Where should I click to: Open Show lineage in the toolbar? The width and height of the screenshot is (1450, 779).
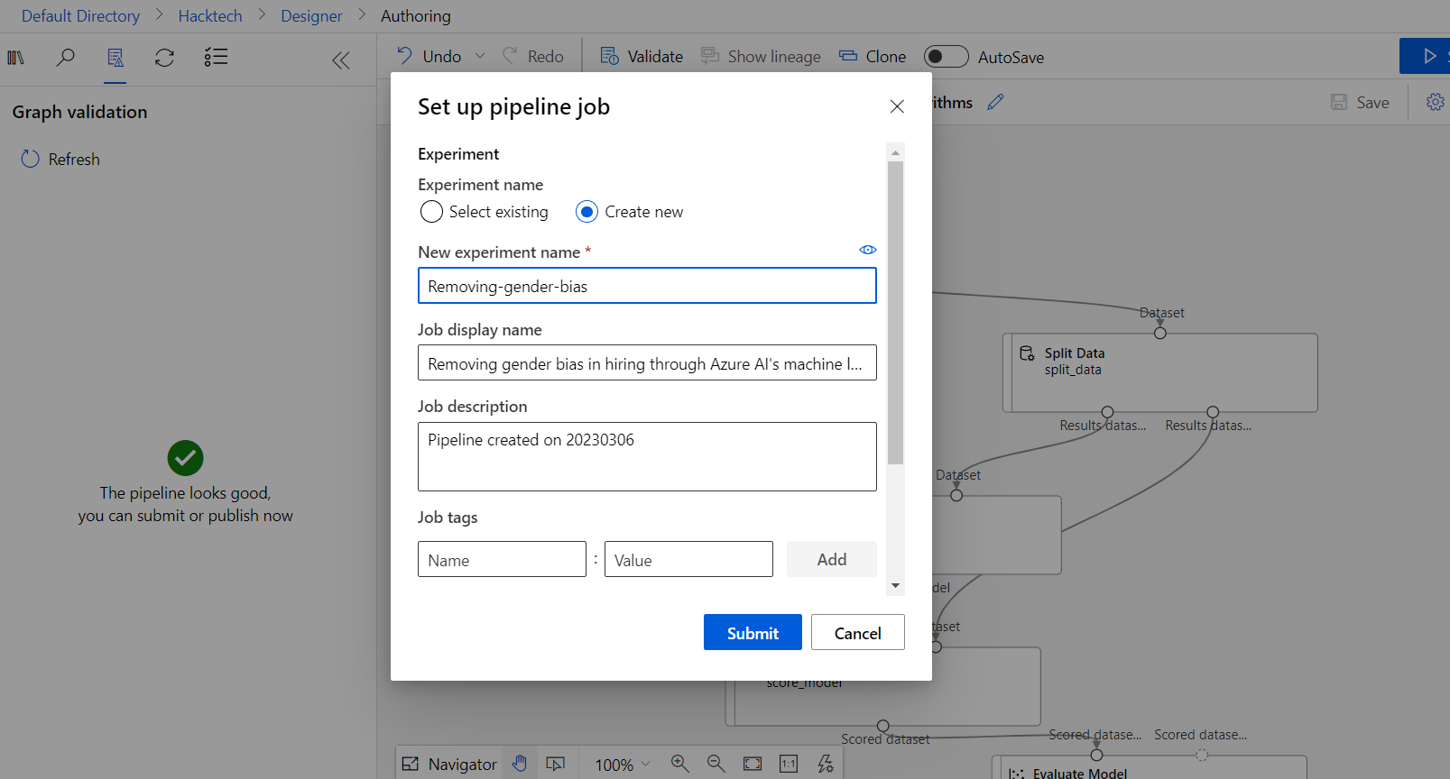pos(761,57)
